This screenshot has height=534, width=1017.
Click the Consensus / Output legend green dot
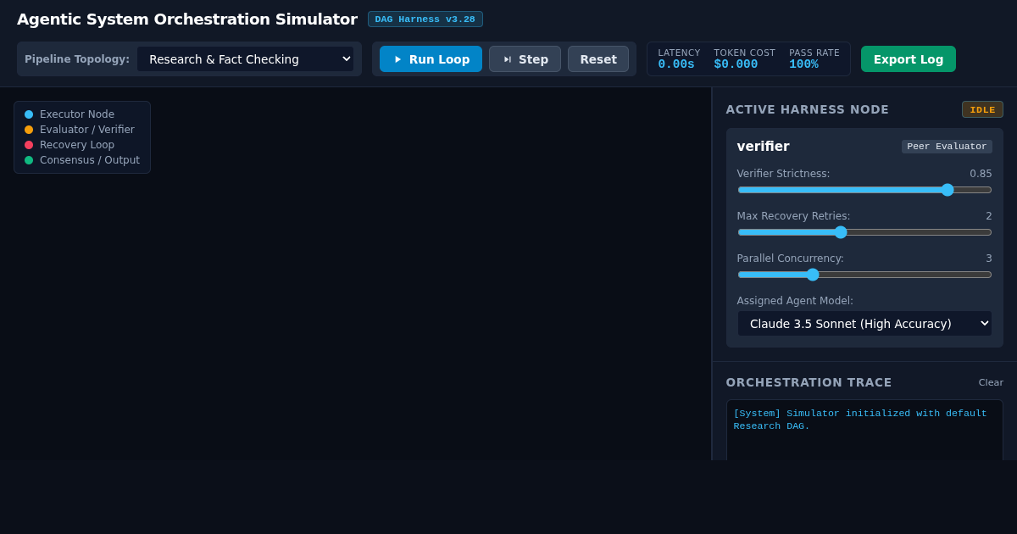[x=29, y=160]
